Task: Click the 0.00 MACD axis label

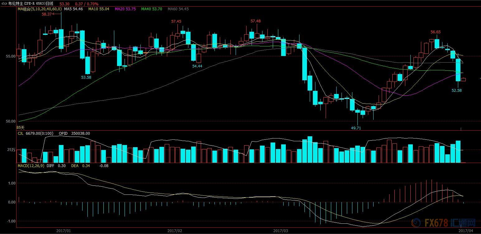Action: pos(12,202)
